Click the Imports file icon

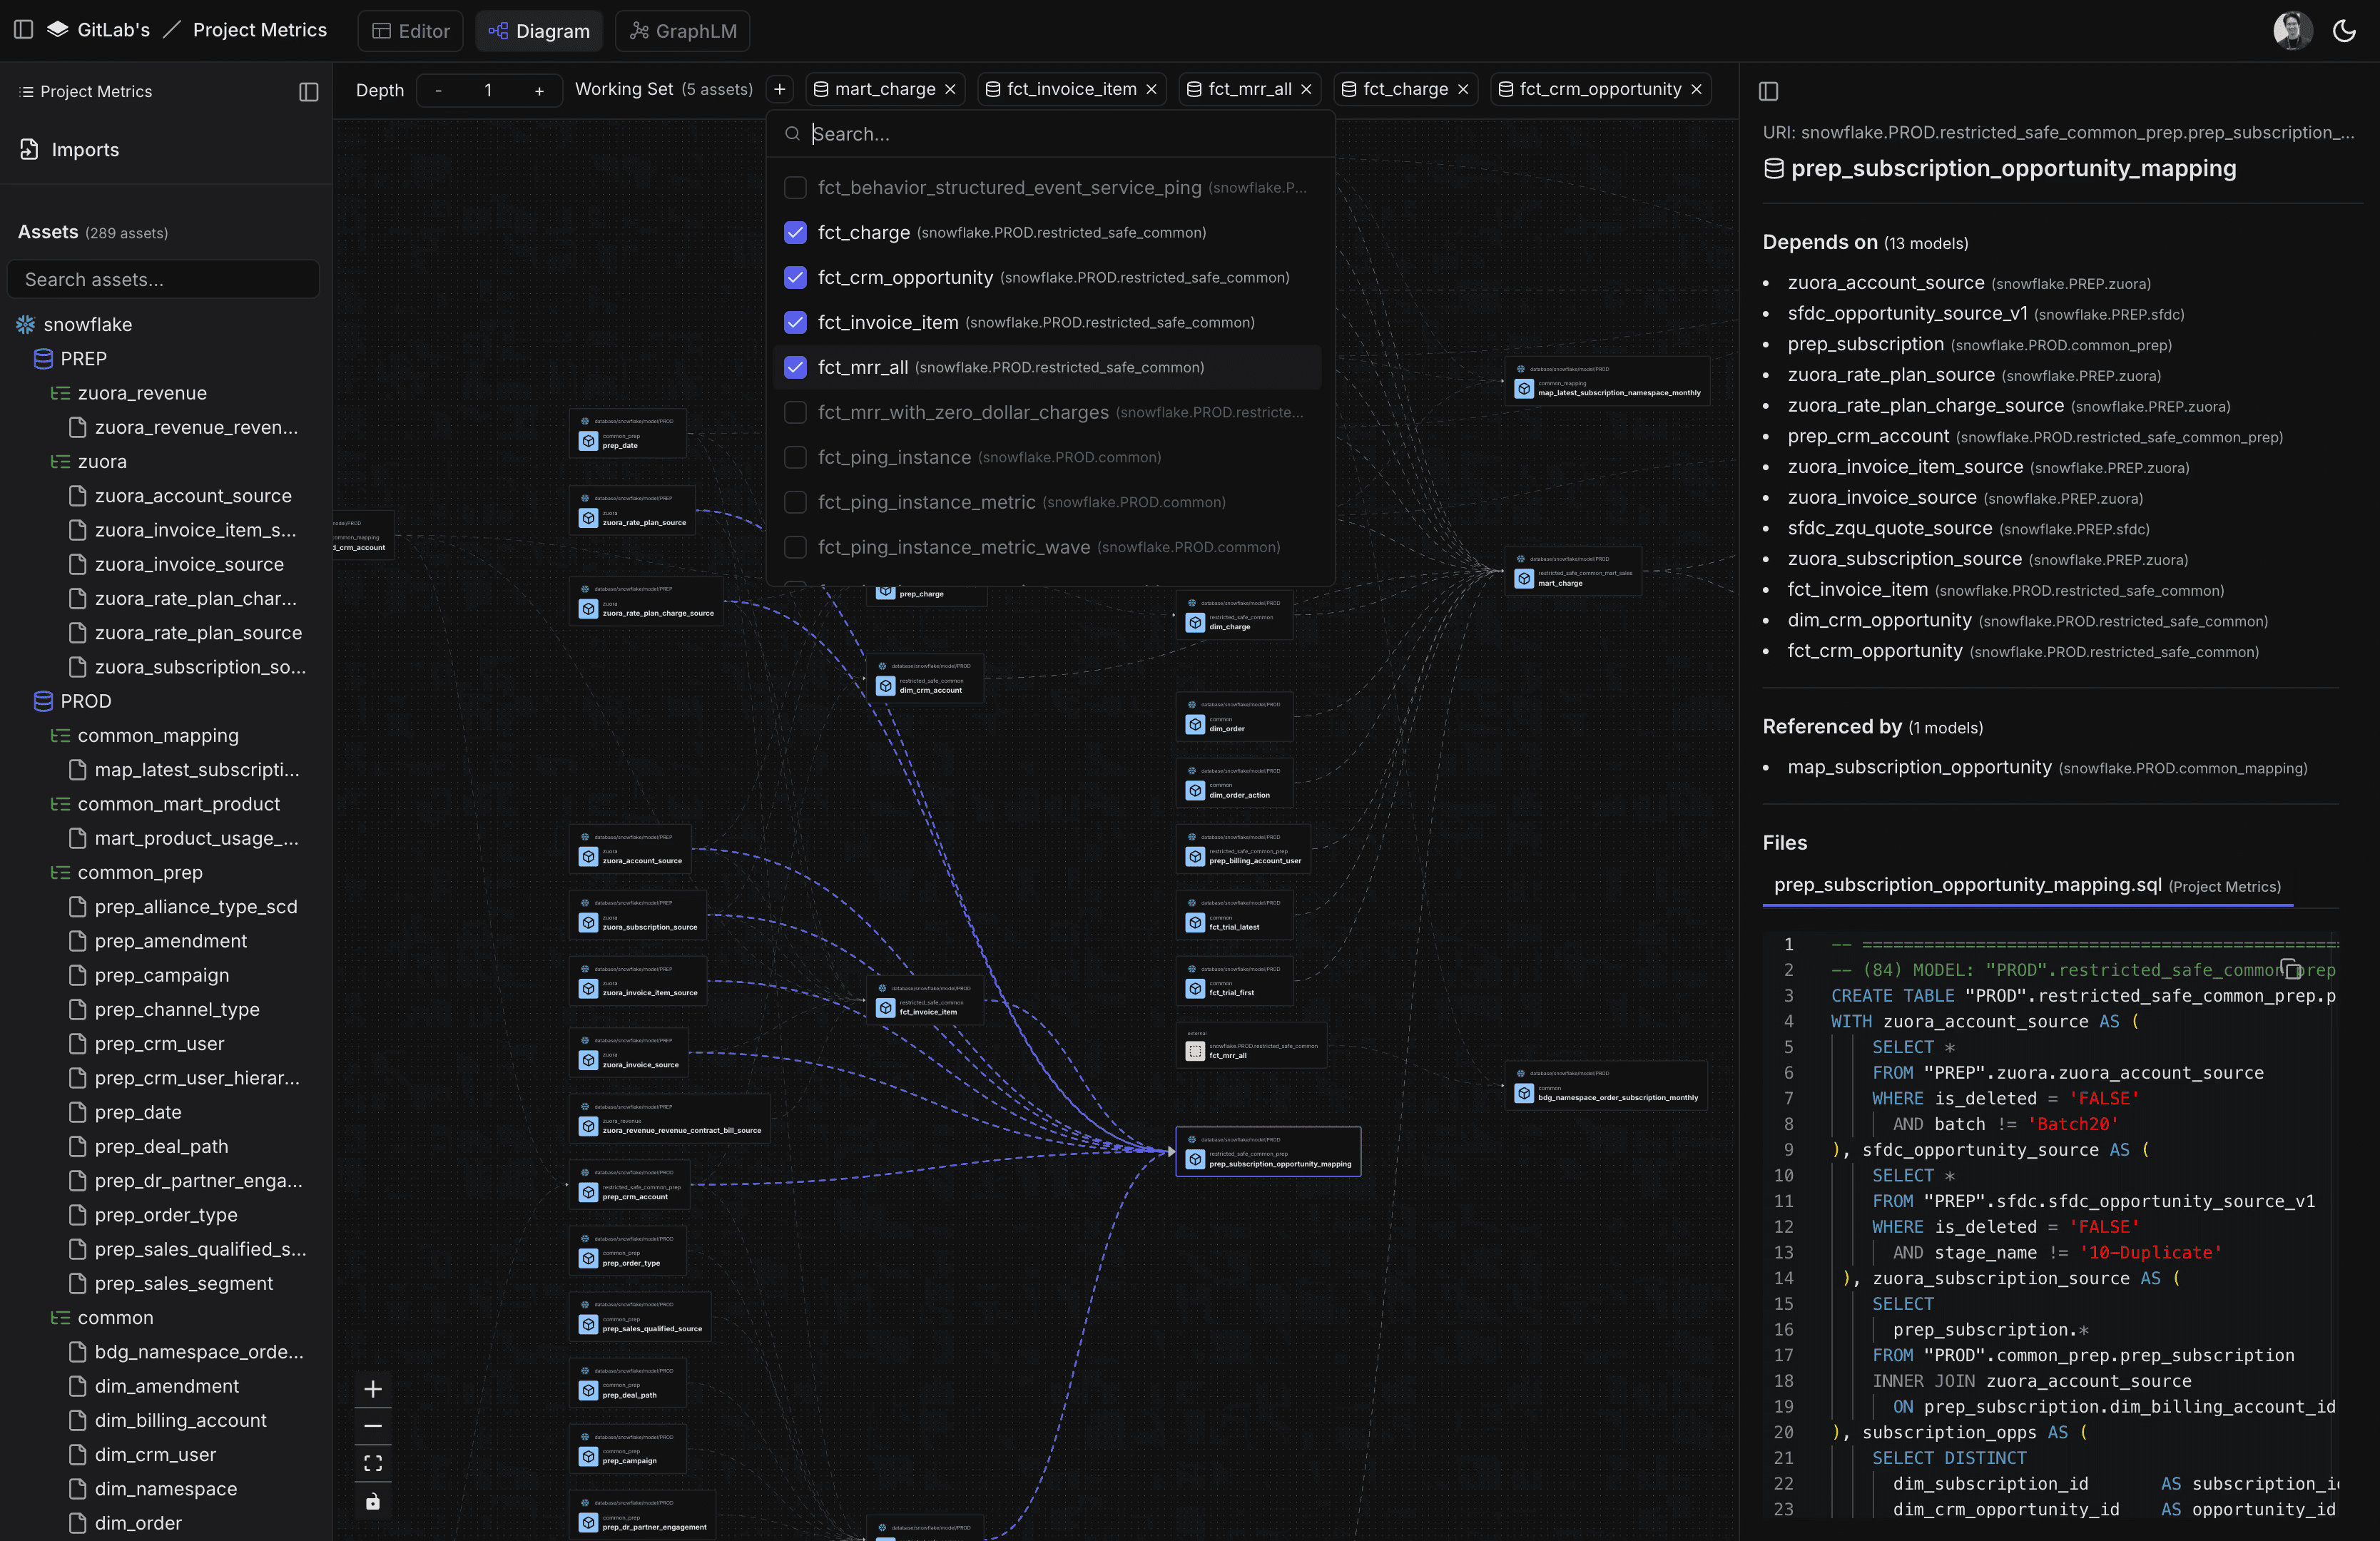tap(29, 149)
